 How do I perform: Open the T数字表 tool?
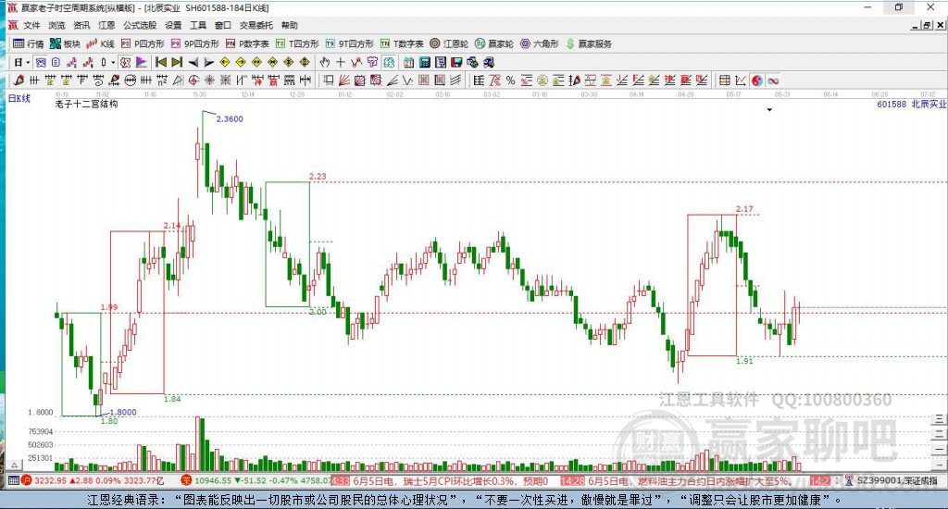pyautogui.click(x=402, y=43)
